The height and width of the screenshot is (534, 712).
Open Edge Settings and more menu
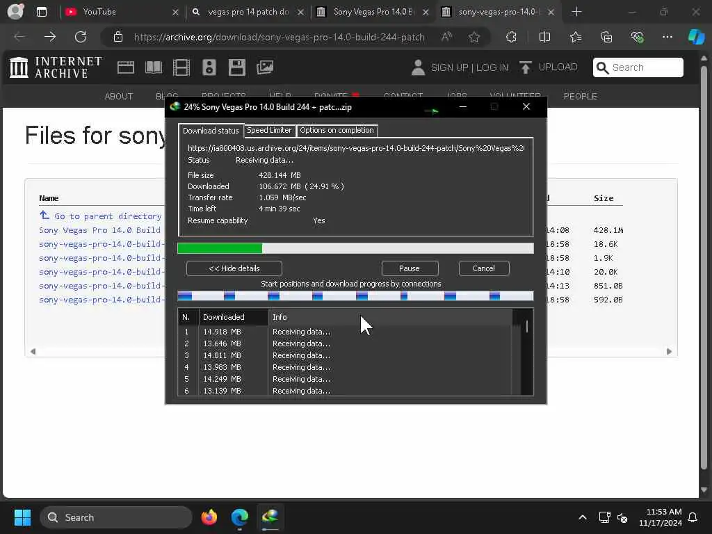pos(667,37)
